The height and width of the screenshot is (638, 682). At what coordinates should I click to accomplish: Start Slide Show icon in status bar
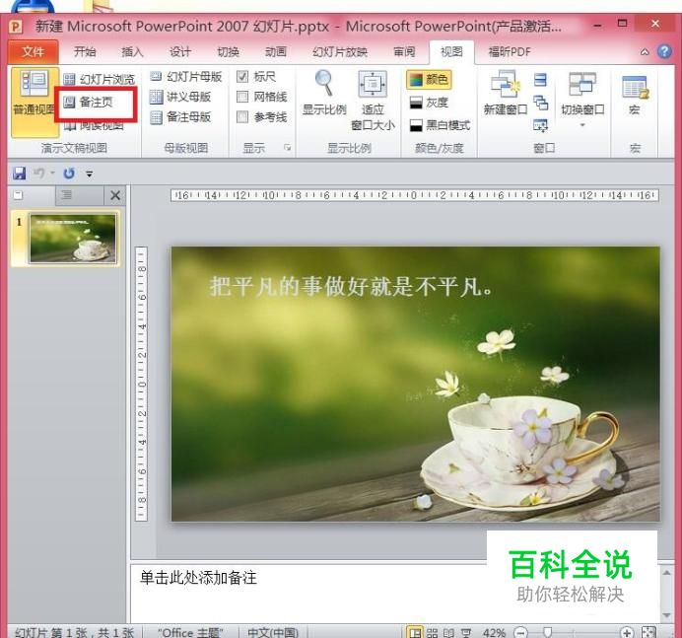click(465, 632)
